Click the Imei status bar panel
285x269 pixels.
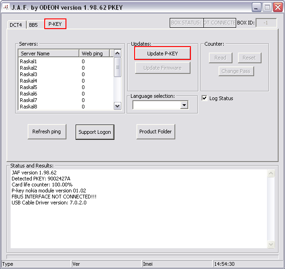click(x=177, y=264)
